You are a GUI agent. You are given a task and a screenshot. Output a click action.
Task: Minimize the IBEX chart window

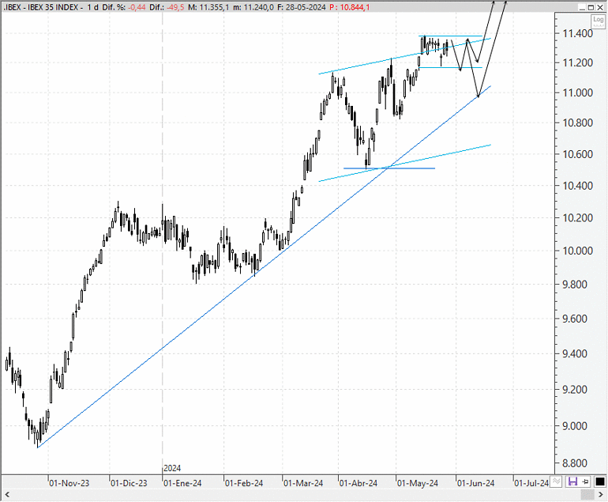(583, 7)
